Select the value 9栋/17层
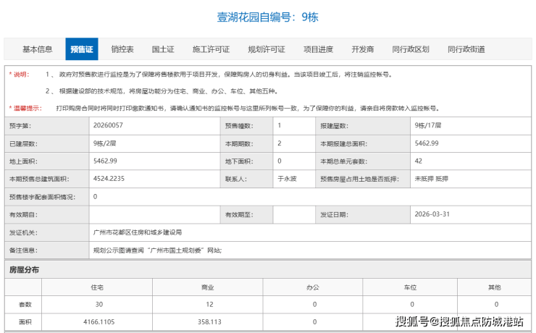The image size is (536, 333). point(428,125)
